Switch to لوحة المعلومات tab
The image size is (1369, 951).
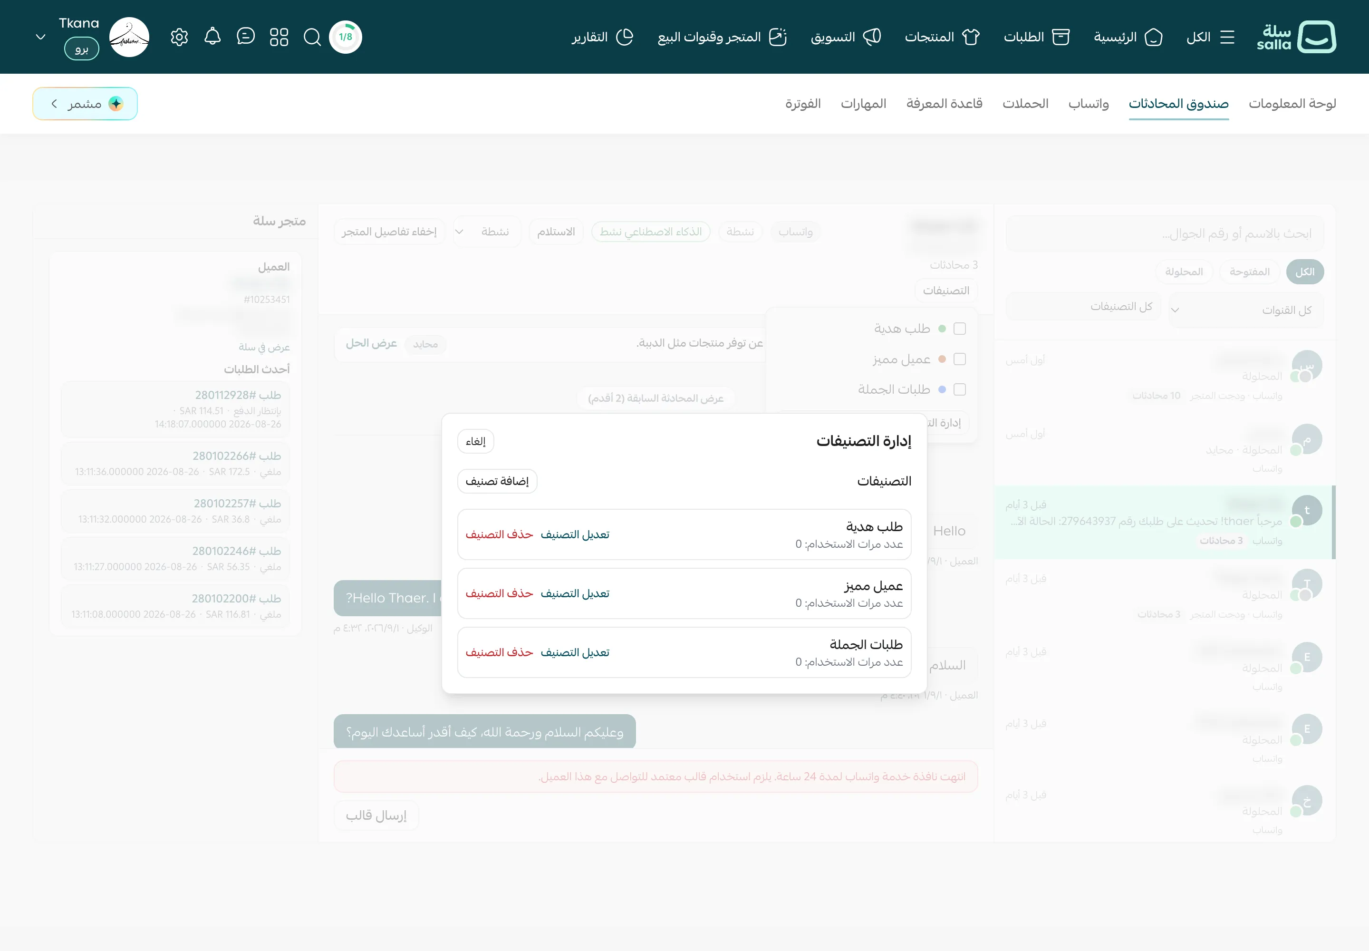(1292, 104)
